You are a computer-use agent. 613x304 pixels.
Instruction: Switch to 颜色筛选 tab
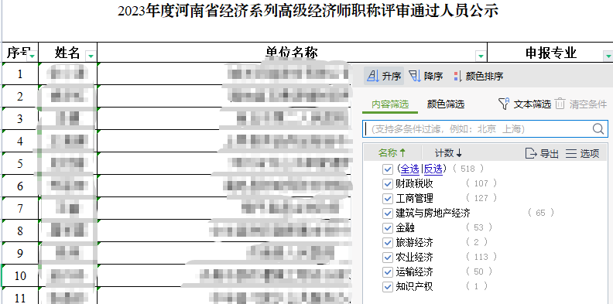[446, 104]
